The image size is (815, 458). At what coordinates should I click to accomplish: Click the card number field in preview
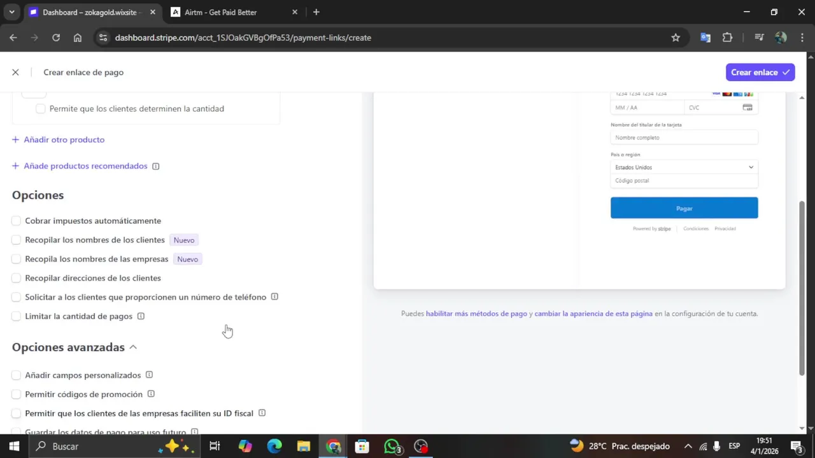tap(684, 94)
